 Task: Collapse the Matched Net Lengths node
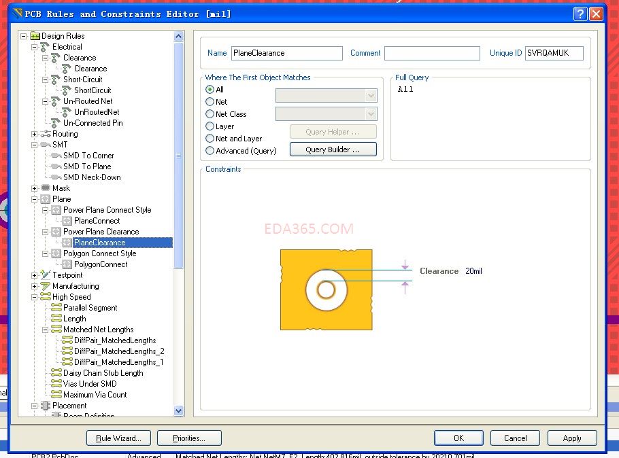click(x=46, y=330)
